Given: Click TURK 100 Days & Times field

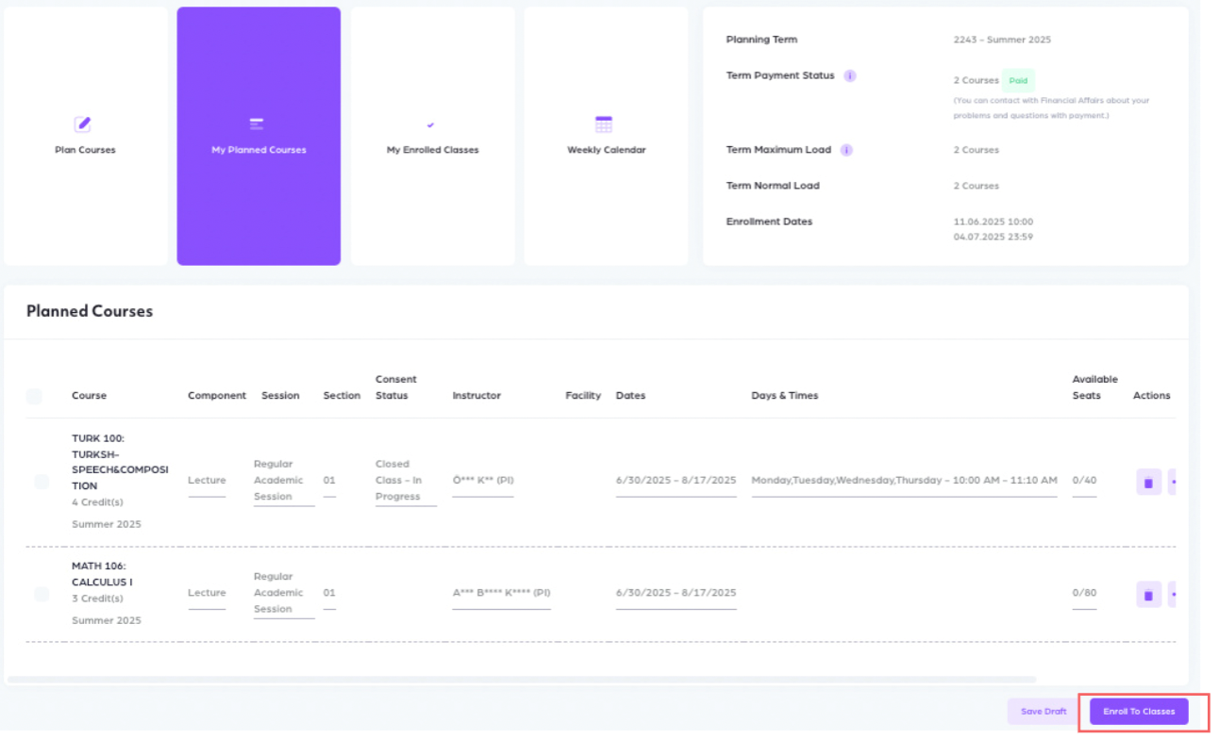Looking at the screenshot, I should tap(903, 481).
